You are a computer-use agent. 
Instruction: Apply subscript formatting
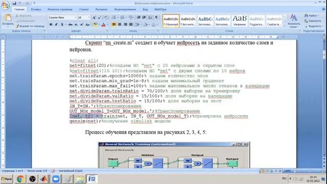point(76,25)
